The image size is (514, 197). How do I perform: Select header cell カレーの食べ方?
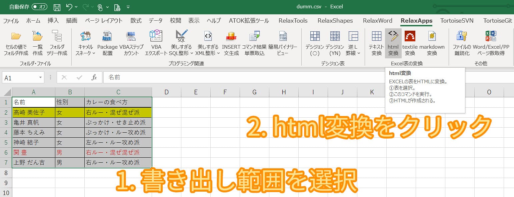(118, 102)
